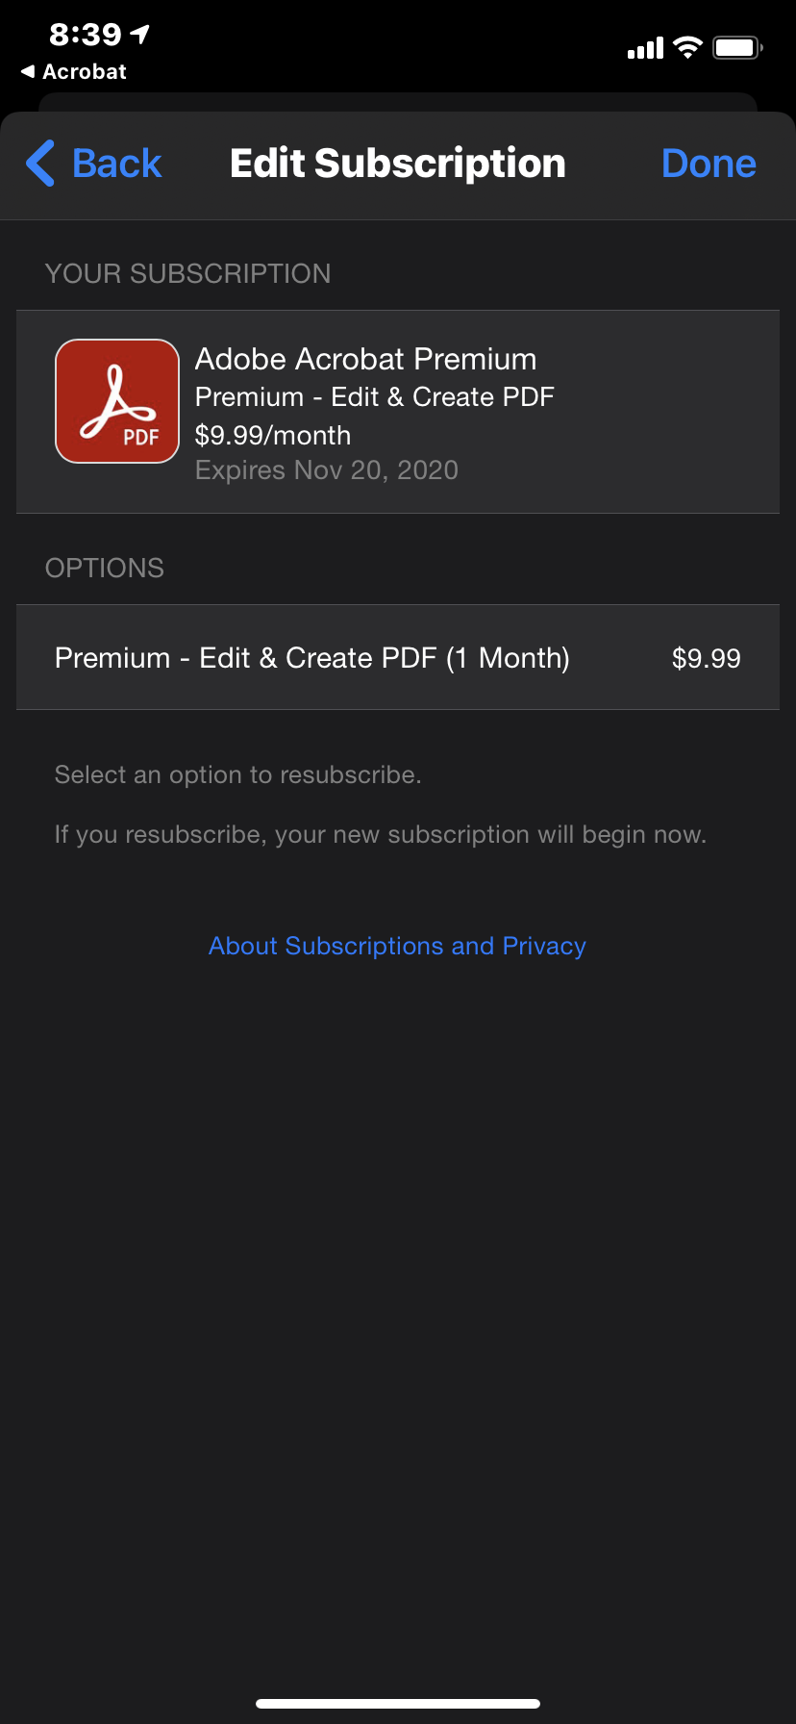Tap the $9.99 price label
The width and height of the screenshot is (796, 1724).
coord(708,658)
